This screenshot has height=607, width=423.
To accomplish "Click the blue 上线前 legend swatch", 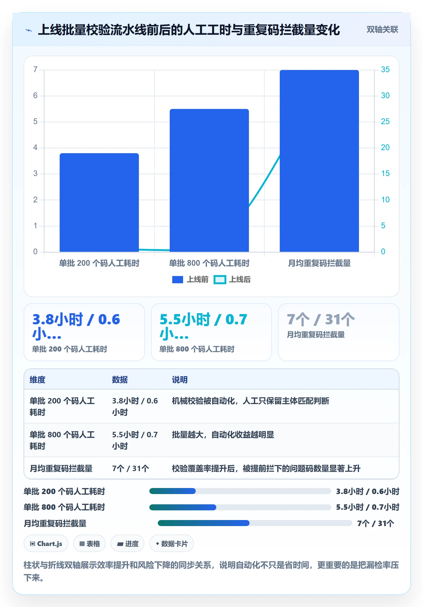I will pyautogui.click(x=178, y=280).
